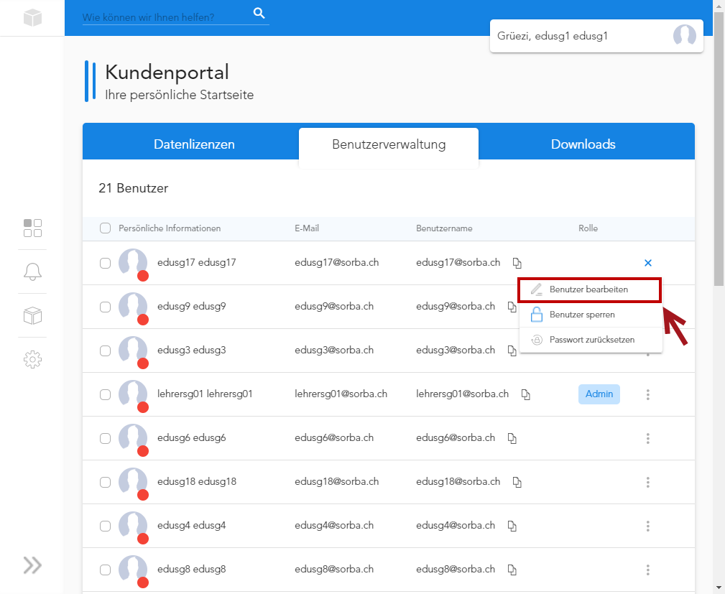725x594 pixels.
Task: Check the box for lehrersg01
Action: pyautogui.click(x=106, y=394)
